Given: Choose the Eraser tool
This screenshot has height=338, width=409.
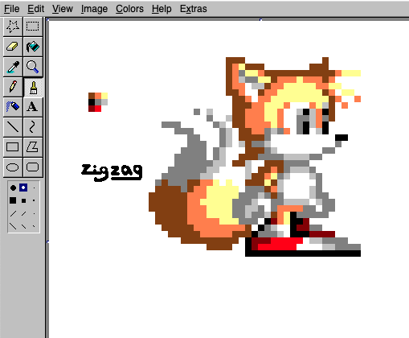Looking at the screenshot, I should [x=13, y=47].
